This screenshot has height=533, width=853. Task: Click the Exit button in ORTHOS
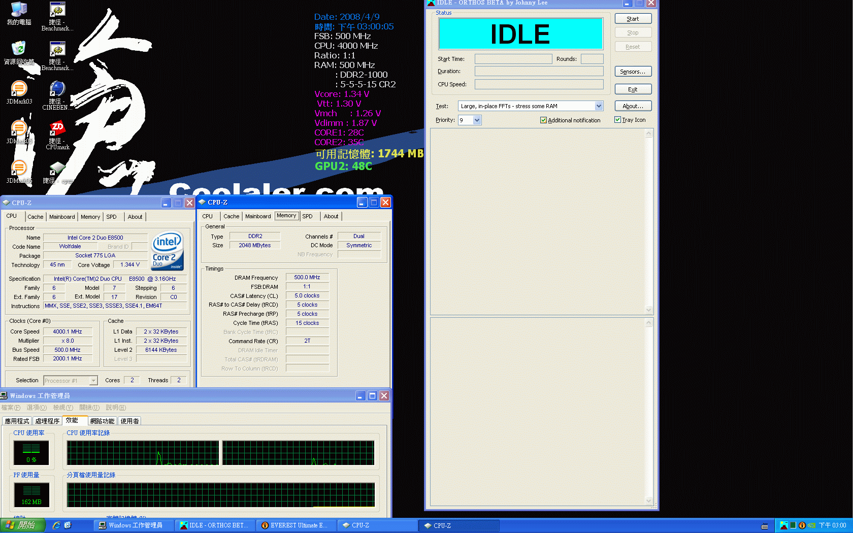pyautogui.click(x=633, y=89)
